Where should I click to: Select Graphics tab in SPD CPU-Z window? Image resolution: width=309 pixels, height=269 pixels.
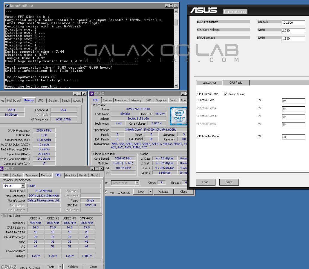tap(71, 175)
